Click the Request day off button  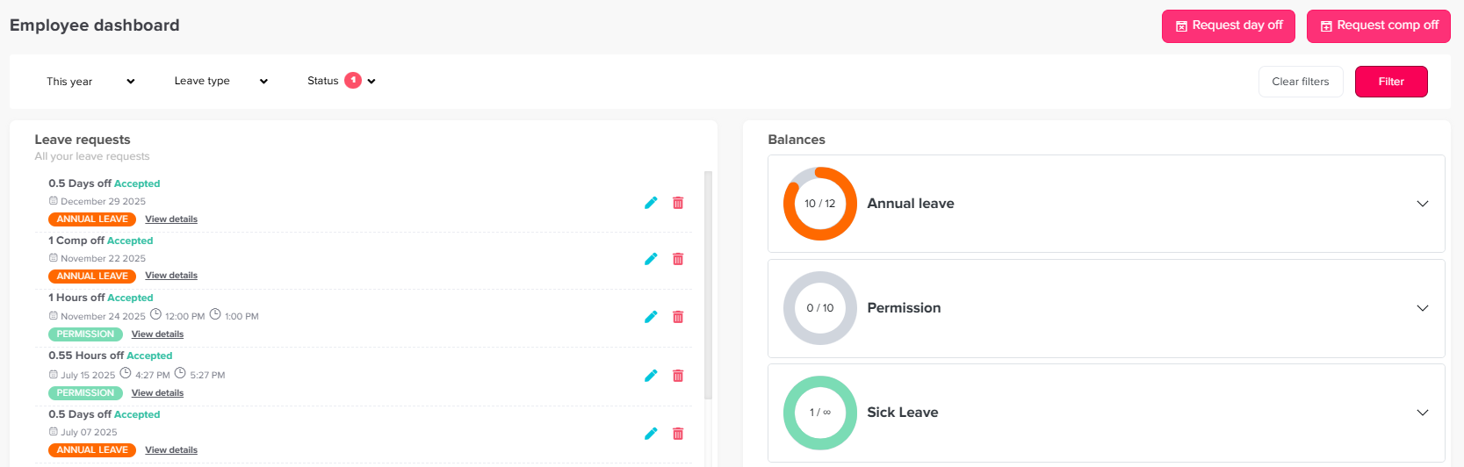pyautogui.click(x=1229, y=25)
